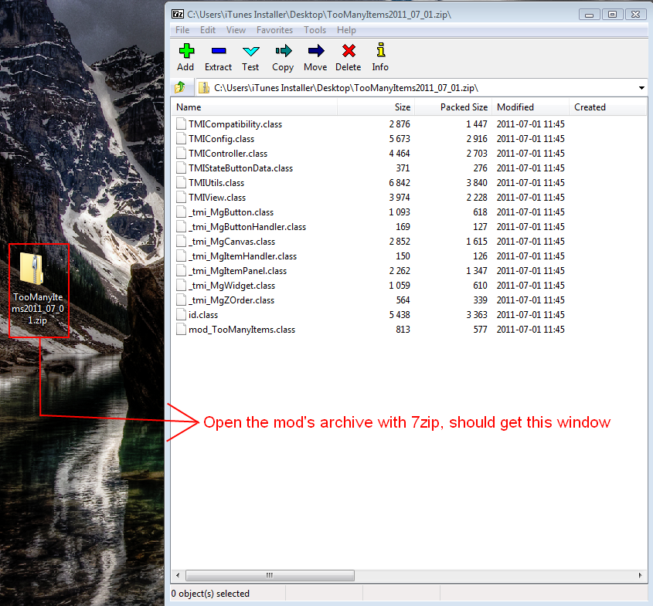Click file icon of TMIStateButtonData.class
The image size is (653, 606).
coord(181,168)
